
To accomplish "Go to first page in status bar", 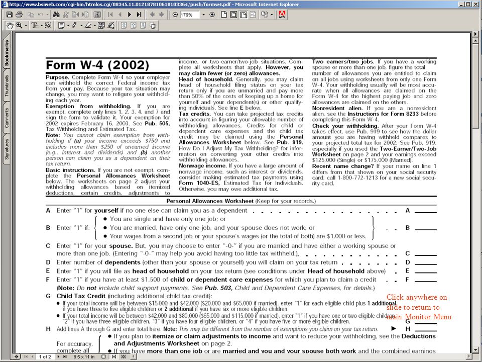I will point(26,357).
